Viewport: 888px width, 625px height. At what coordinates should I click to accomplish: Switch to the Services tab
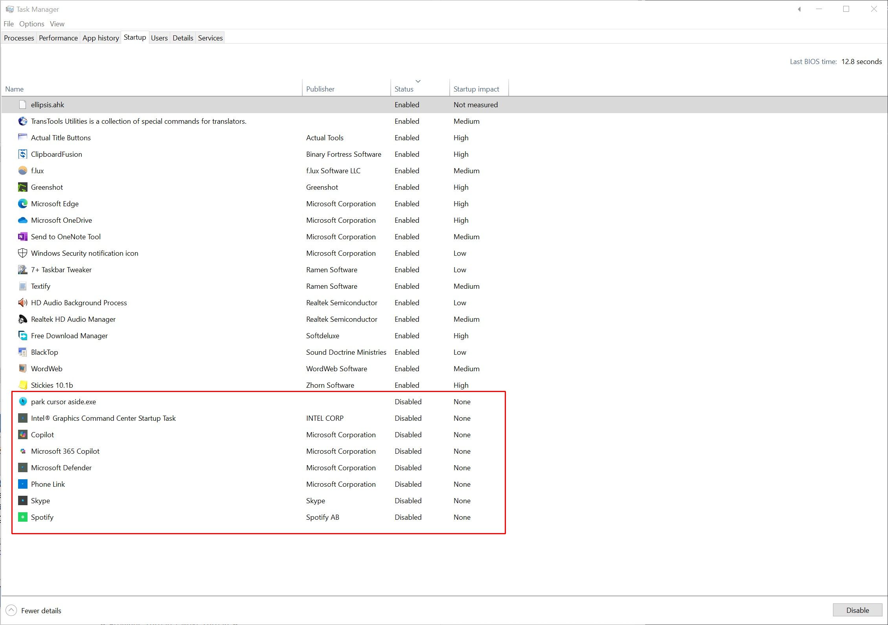tap(210, 38)
